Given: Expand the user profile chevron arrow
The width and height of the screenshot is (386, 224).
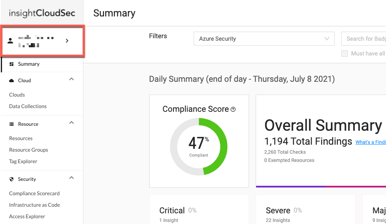Looking at the screenshot, I should (x=67, y=41).
